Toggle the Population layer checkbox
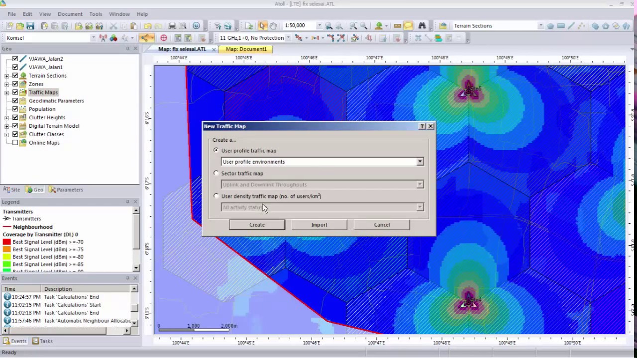The height and width of the screenshot is (358, 637). [x=15, y=109]
